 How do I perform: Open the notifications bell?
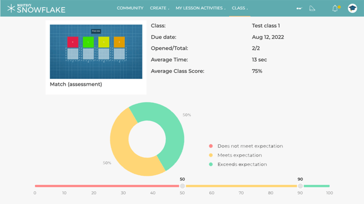tap(335, 8)
